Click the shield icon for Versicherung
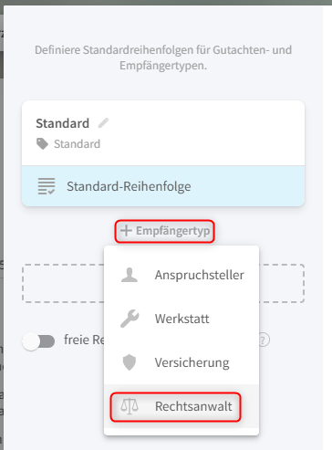Image resolution: width=332 pixels, height=450 pixels. pyautogui.click(x=130, y=362)
